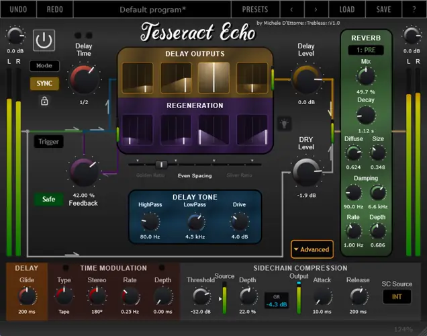Click the Glide knob
Screen dimensions: 427x336
click(27, 296)
